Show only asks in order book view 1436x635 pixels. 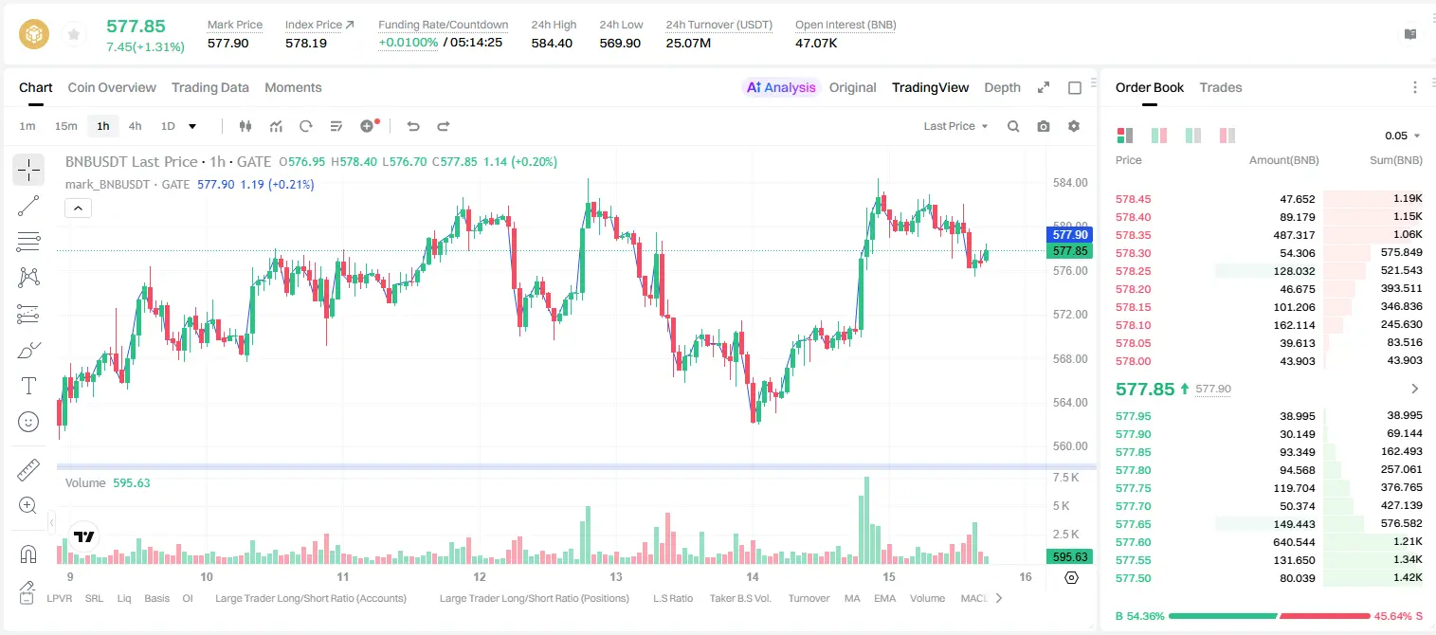tap(1227, 136)
